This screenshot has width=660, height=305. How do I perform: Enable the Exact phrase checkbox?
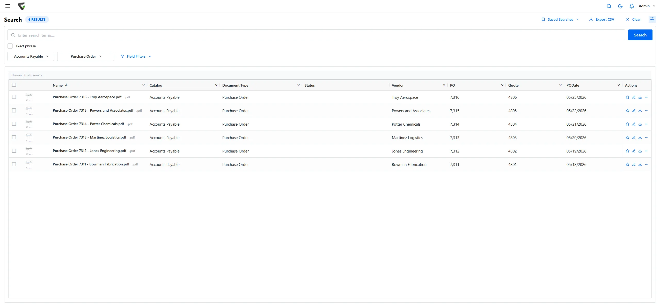coord(10,46)
